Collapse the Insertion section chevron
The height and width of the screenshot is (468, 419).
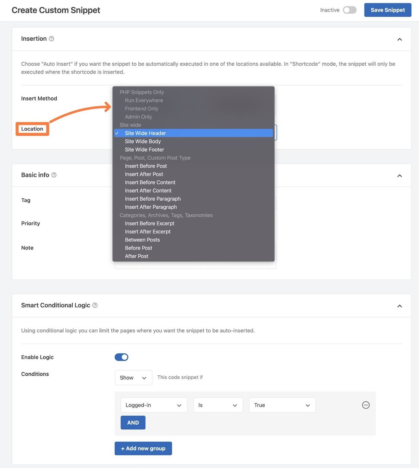399,38
